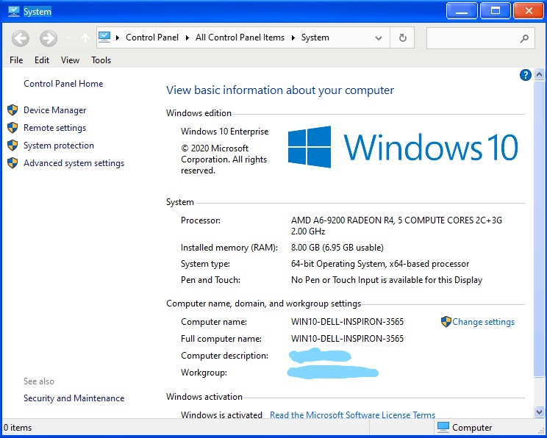Go up one level with up arrow

pos(85,37)
